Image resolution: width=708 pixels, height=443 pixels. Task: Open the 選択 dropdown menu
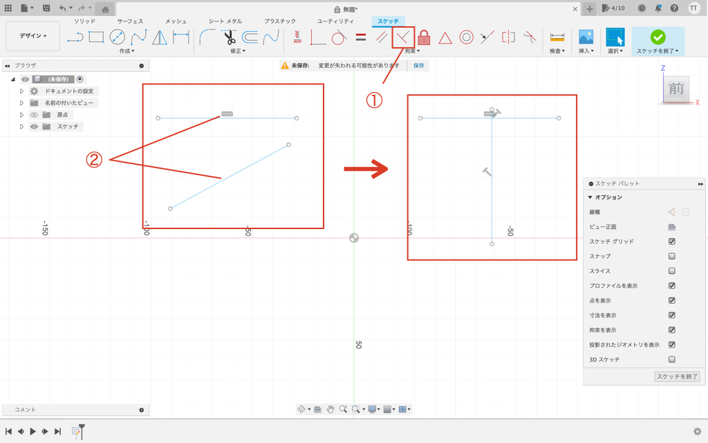tap(615, 51)
